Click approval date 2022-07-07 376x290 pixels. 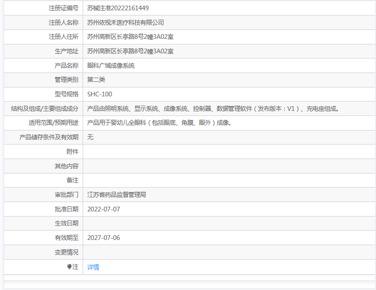104,209
